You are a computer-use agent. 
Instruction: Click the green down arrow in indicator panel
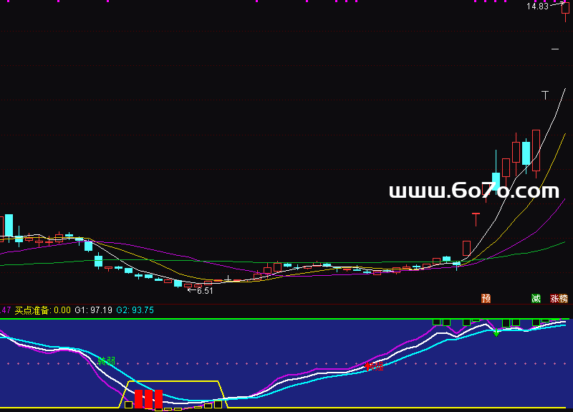coord(496,333)
